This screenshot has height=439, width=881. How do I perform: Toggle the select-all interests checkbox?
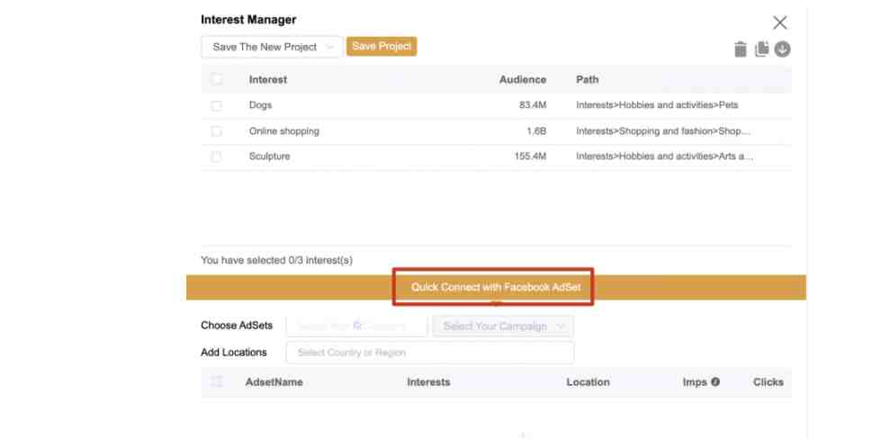pos(216,80)
